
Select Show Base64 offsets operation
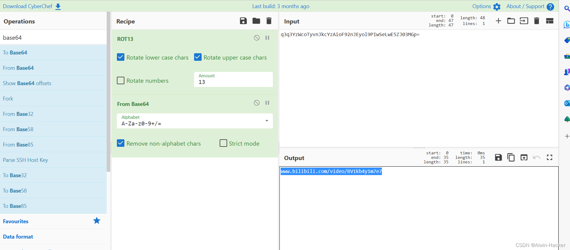coord(53,83)
